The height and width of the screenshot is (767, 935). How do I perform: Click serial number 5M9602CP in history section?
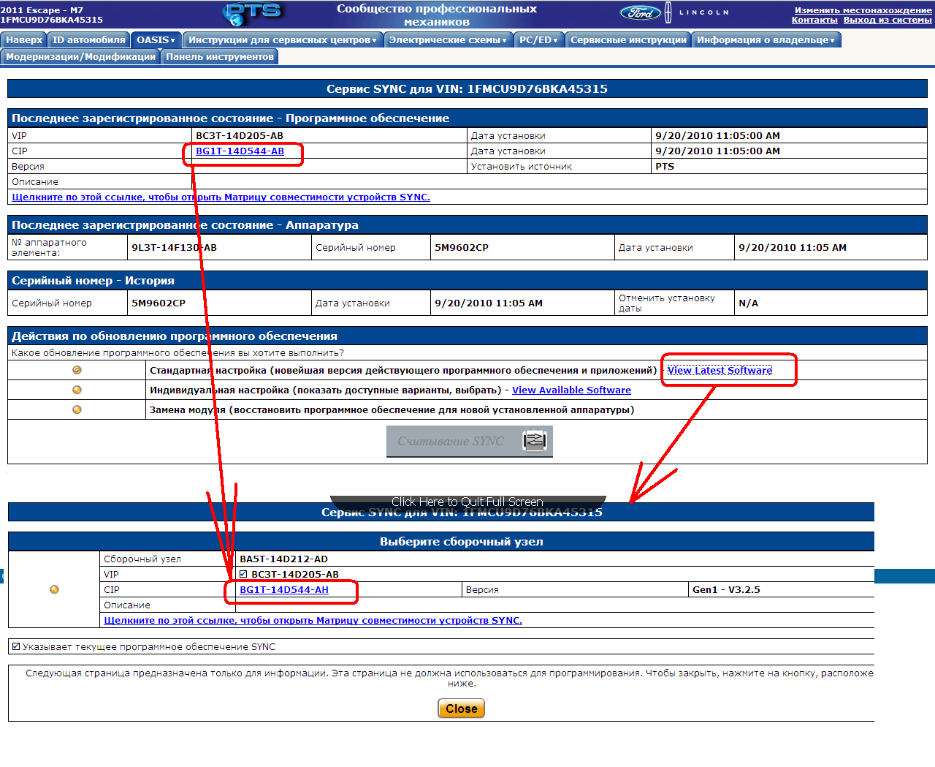[159, 303]
